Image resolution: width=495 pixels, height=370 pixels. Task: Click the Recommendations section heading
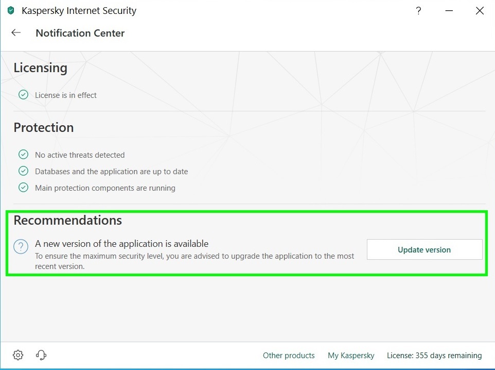pyautogui.click(x=67, y=220)
